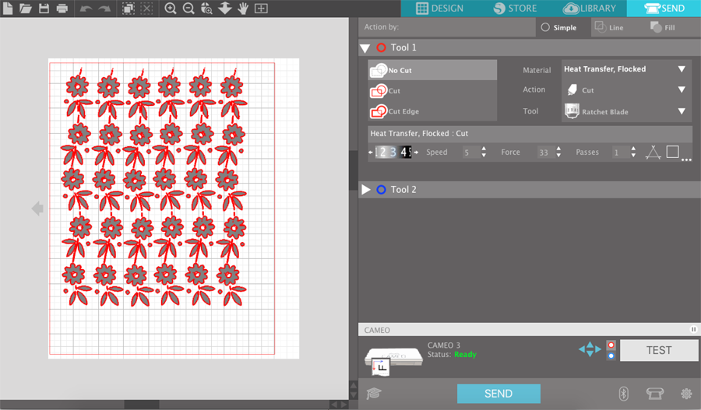701x410 pixels.
Task: Open the Material dropdown
Action: [x=626, y=69]
